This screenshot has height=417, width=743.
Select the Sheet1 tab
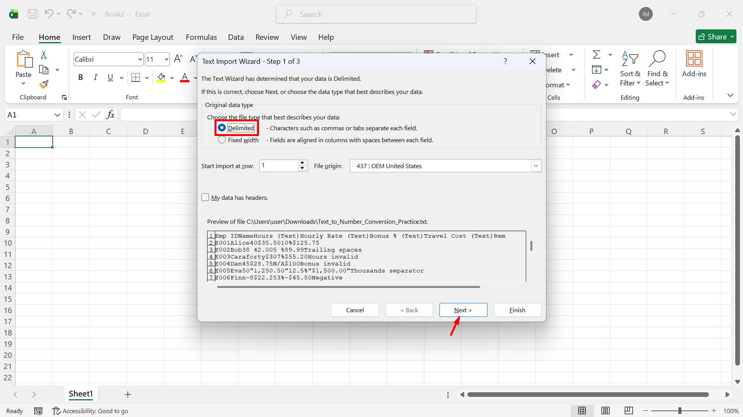[x=81, y=394]
